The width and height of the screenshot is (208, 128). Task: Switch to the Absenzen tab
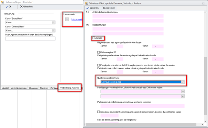click(x=33, y=88)
